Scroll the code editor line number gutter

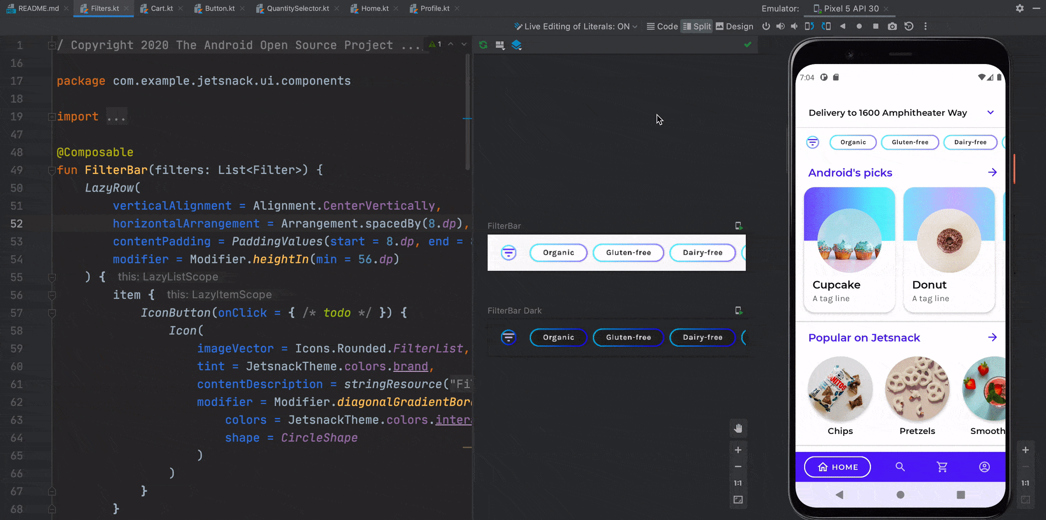click(x=18, y=267)
